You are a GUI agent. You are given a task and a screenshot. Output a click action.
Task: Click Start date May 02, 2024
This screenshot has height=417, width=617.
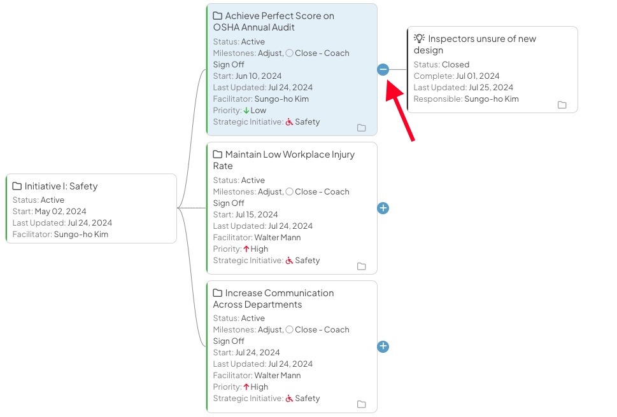[50, 211]
